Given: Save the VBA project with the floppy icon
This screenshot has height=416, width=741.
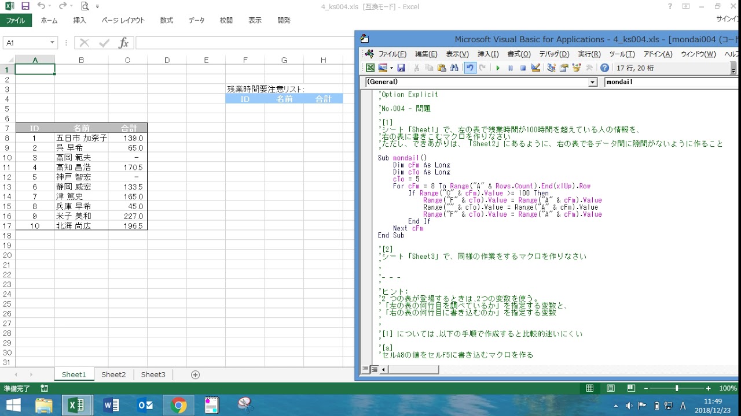Looking at the screenshot, I should point(401,68).
